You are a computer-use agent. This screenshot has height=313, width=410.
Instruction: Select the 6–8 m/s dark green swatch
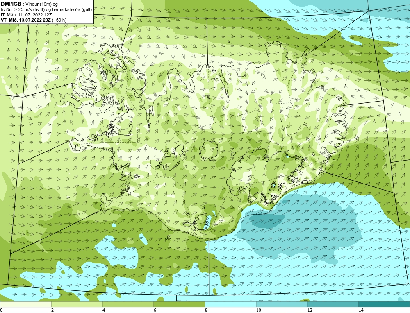tap(180, 304)
